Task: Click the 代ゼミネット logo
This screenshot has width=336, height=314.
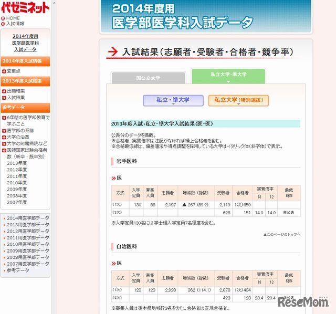Action: pos(25,7)
